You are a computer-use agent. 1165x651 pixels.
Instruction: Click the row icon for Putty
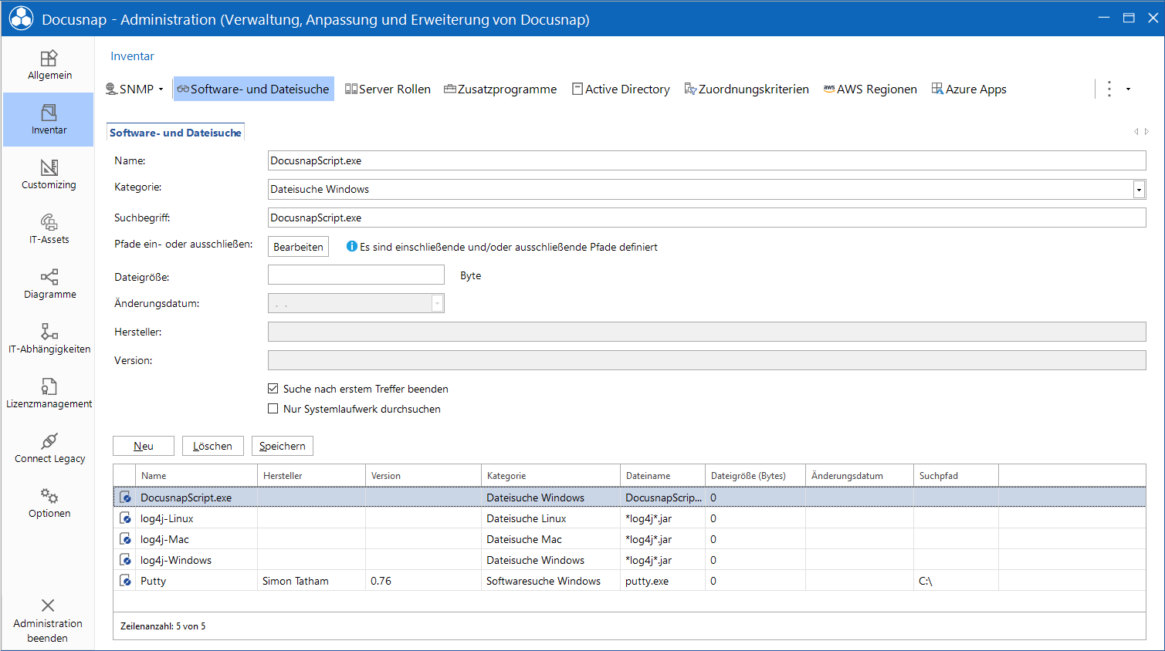click(125, 581)
